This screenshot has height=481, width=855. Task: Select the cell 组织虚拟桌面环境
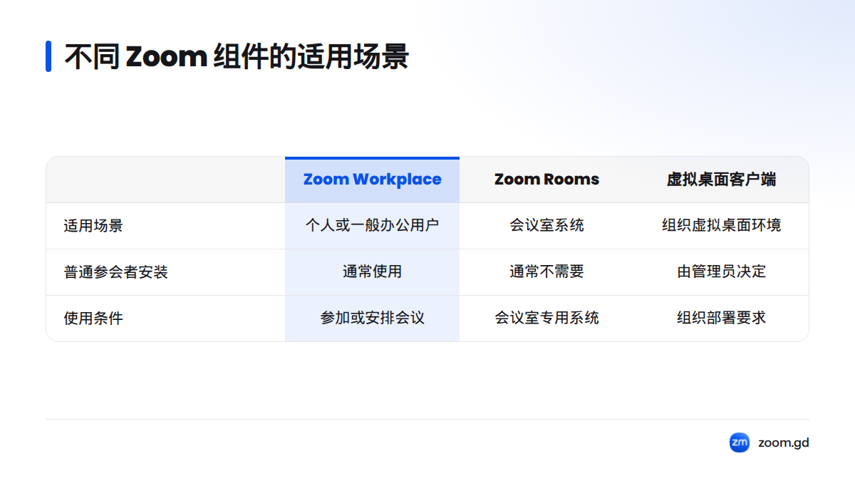coord(722,226)
